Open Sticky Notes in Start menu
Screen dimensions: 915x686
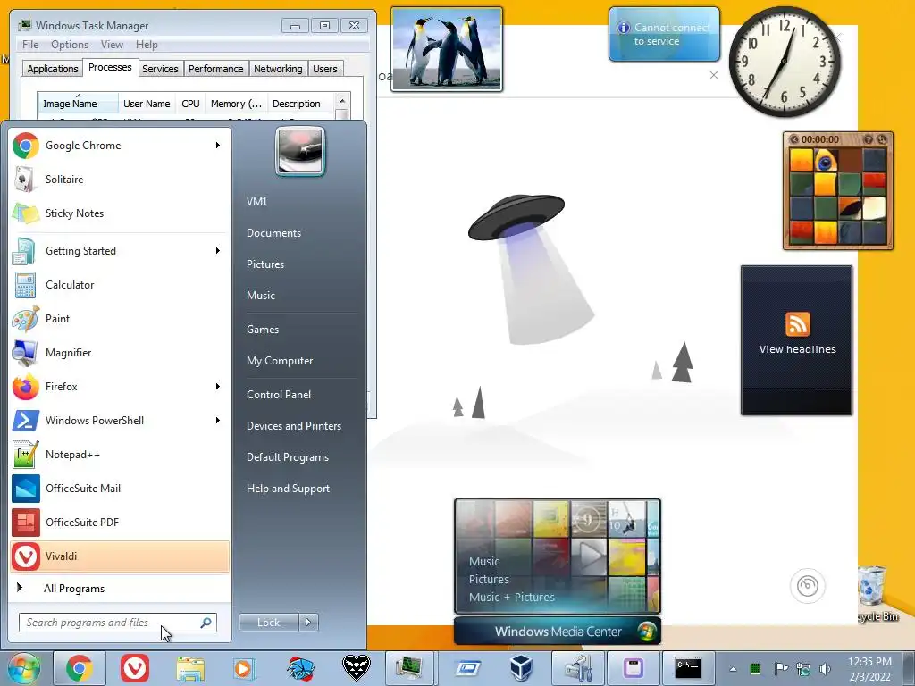(120, 213)
